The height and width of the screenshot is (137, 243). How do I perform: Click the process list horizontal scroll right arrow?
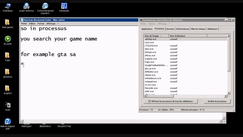[x=226, y=96]
